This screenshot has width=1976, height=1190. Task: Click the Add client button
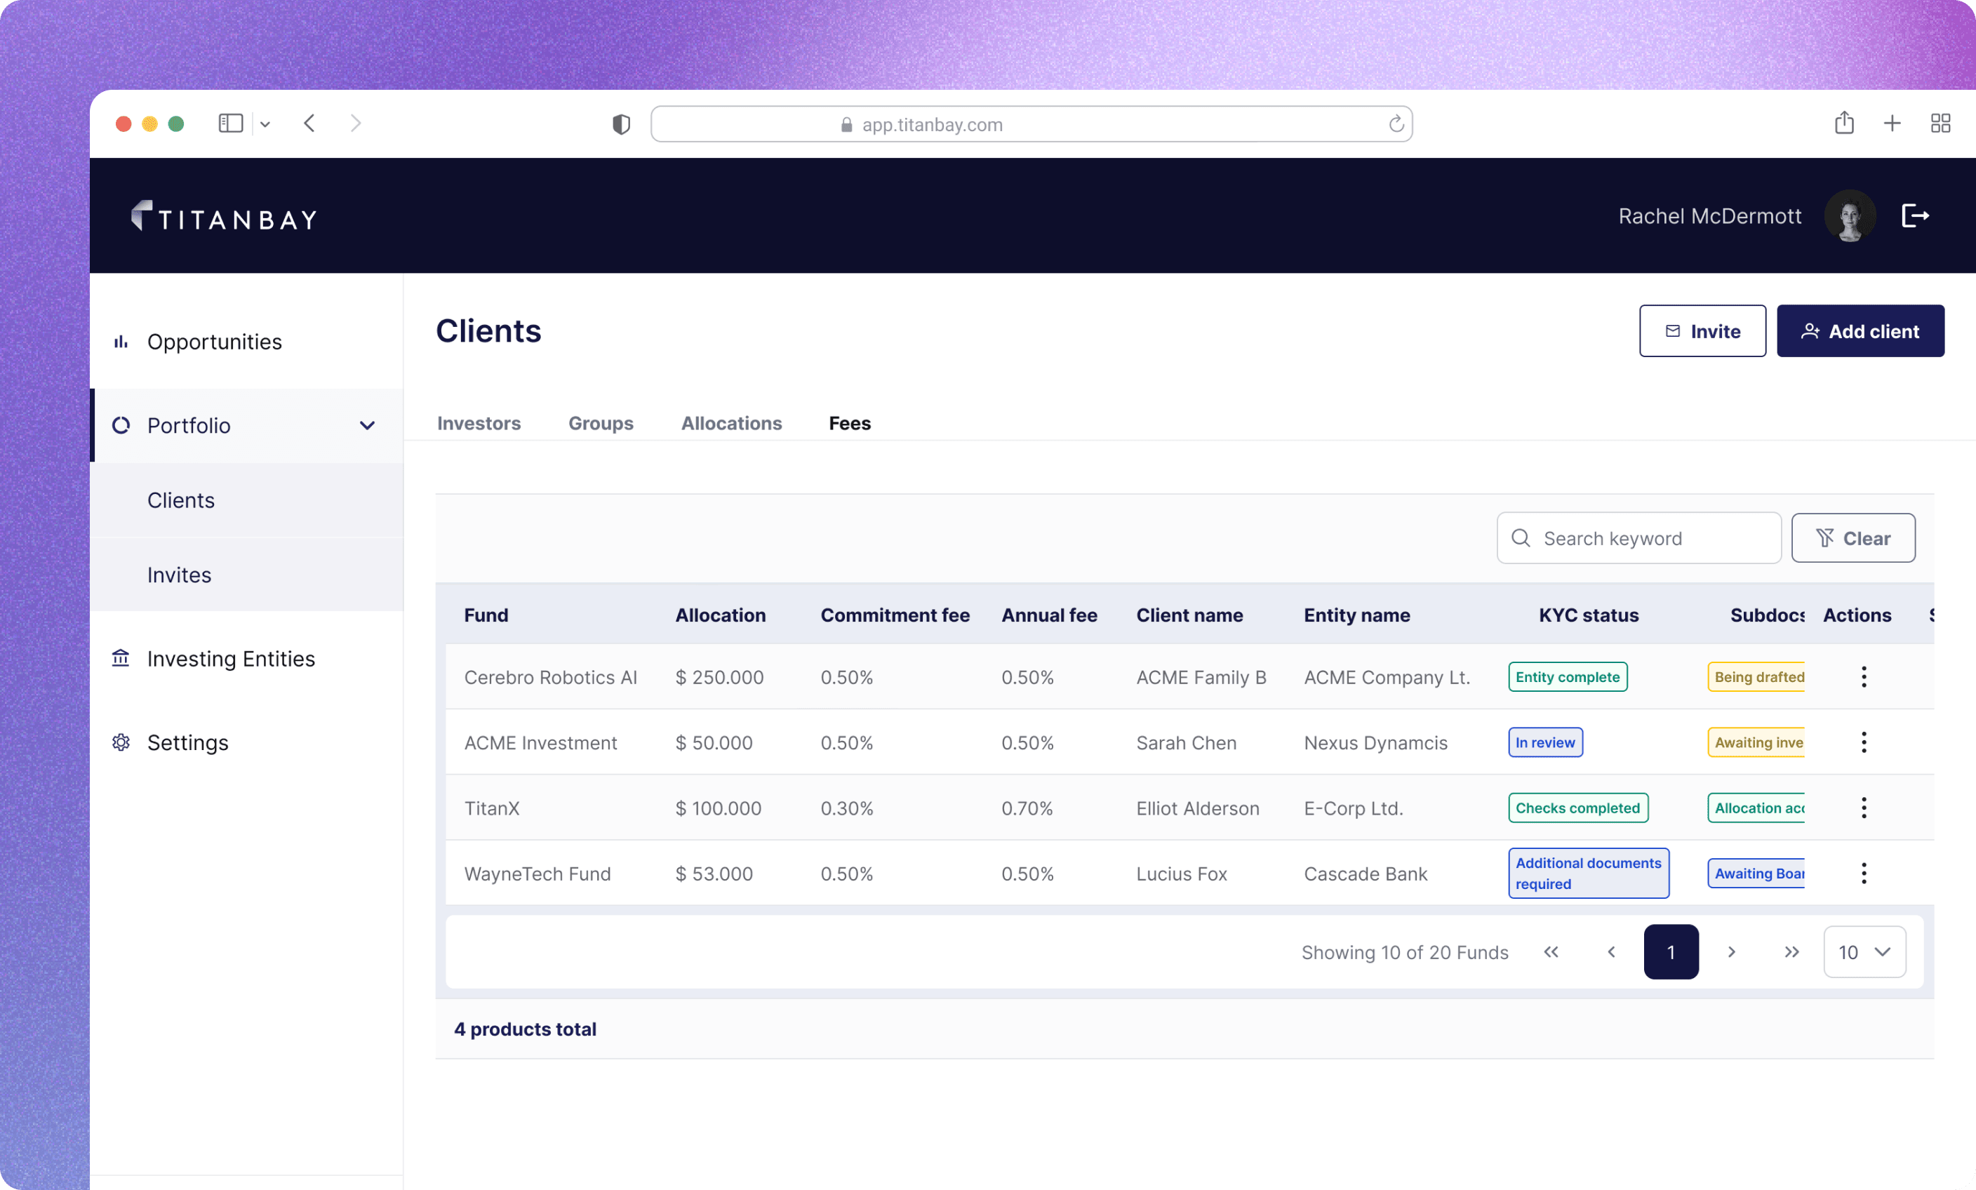[1860, 331]
